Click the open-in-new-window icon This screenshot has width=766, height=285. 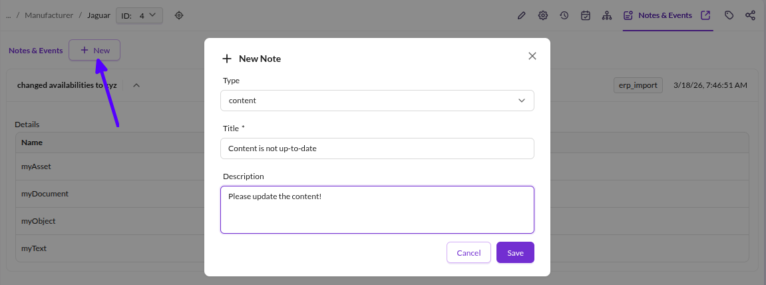tap(705, 15)
